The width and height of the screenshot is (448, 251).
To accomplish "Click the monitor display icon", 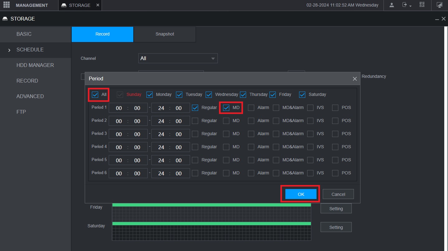I will [x=440, y=5].
